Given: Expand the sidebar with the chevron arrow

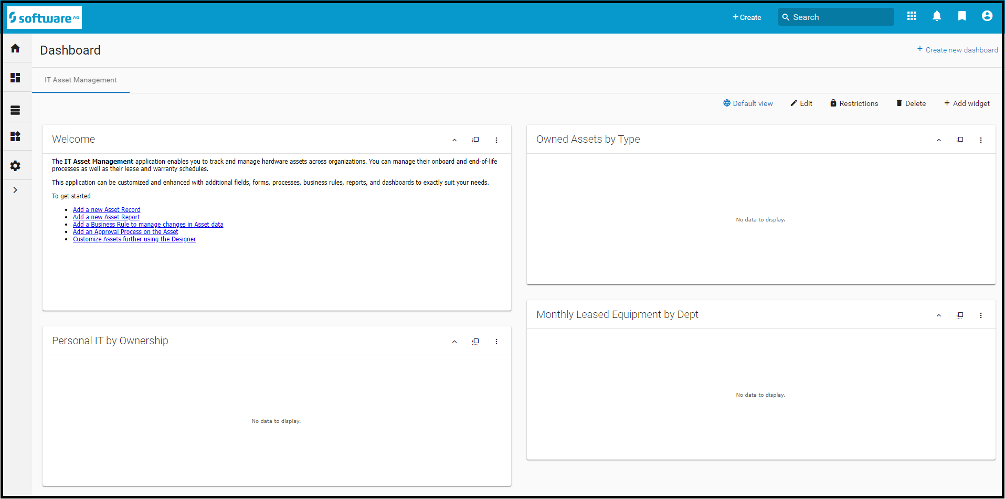Looking at the screenshot, I should 15,190.
